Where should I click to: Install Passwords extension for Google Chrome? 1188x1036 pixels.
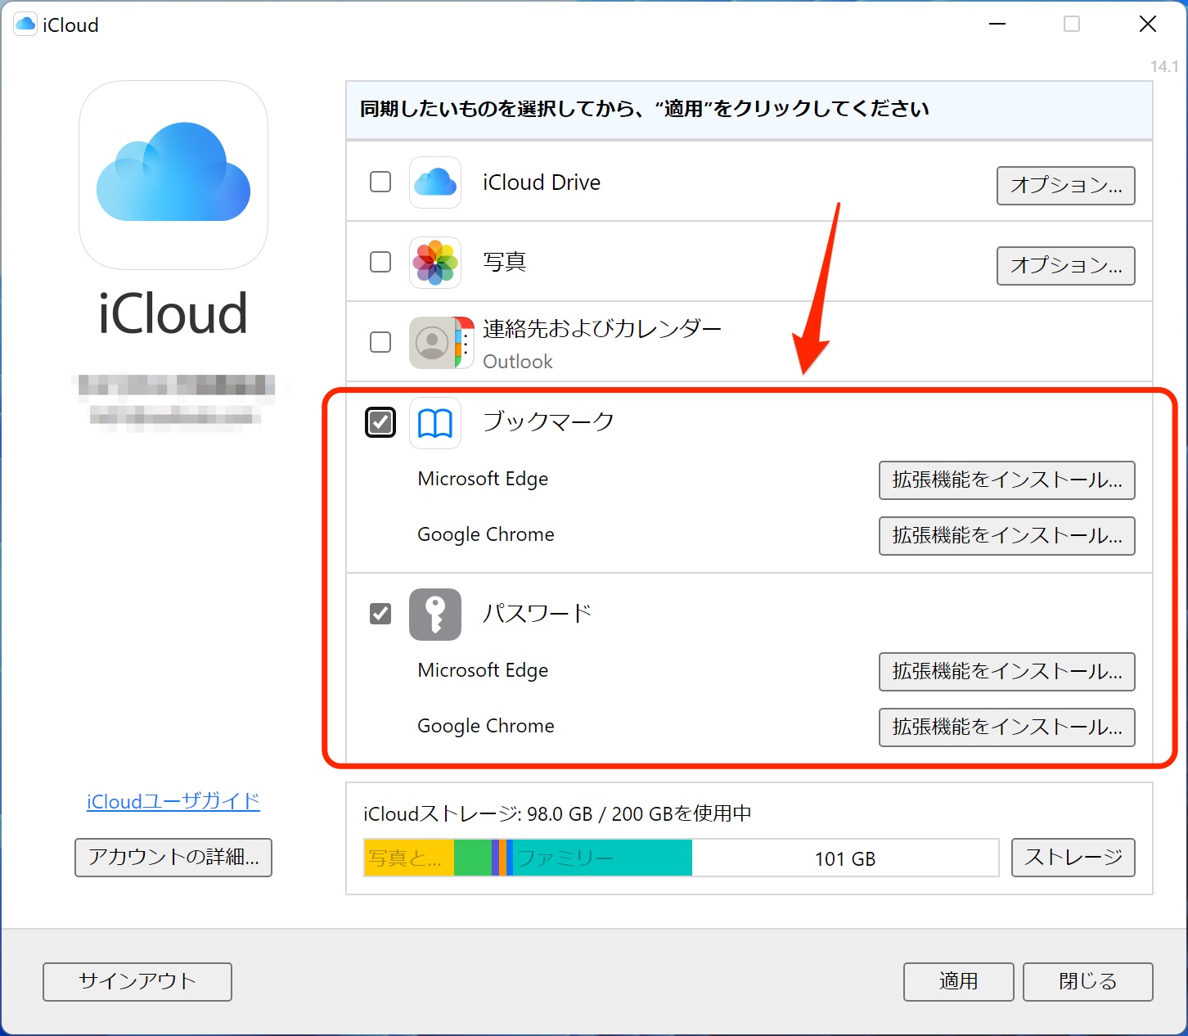coord(1006,727)
